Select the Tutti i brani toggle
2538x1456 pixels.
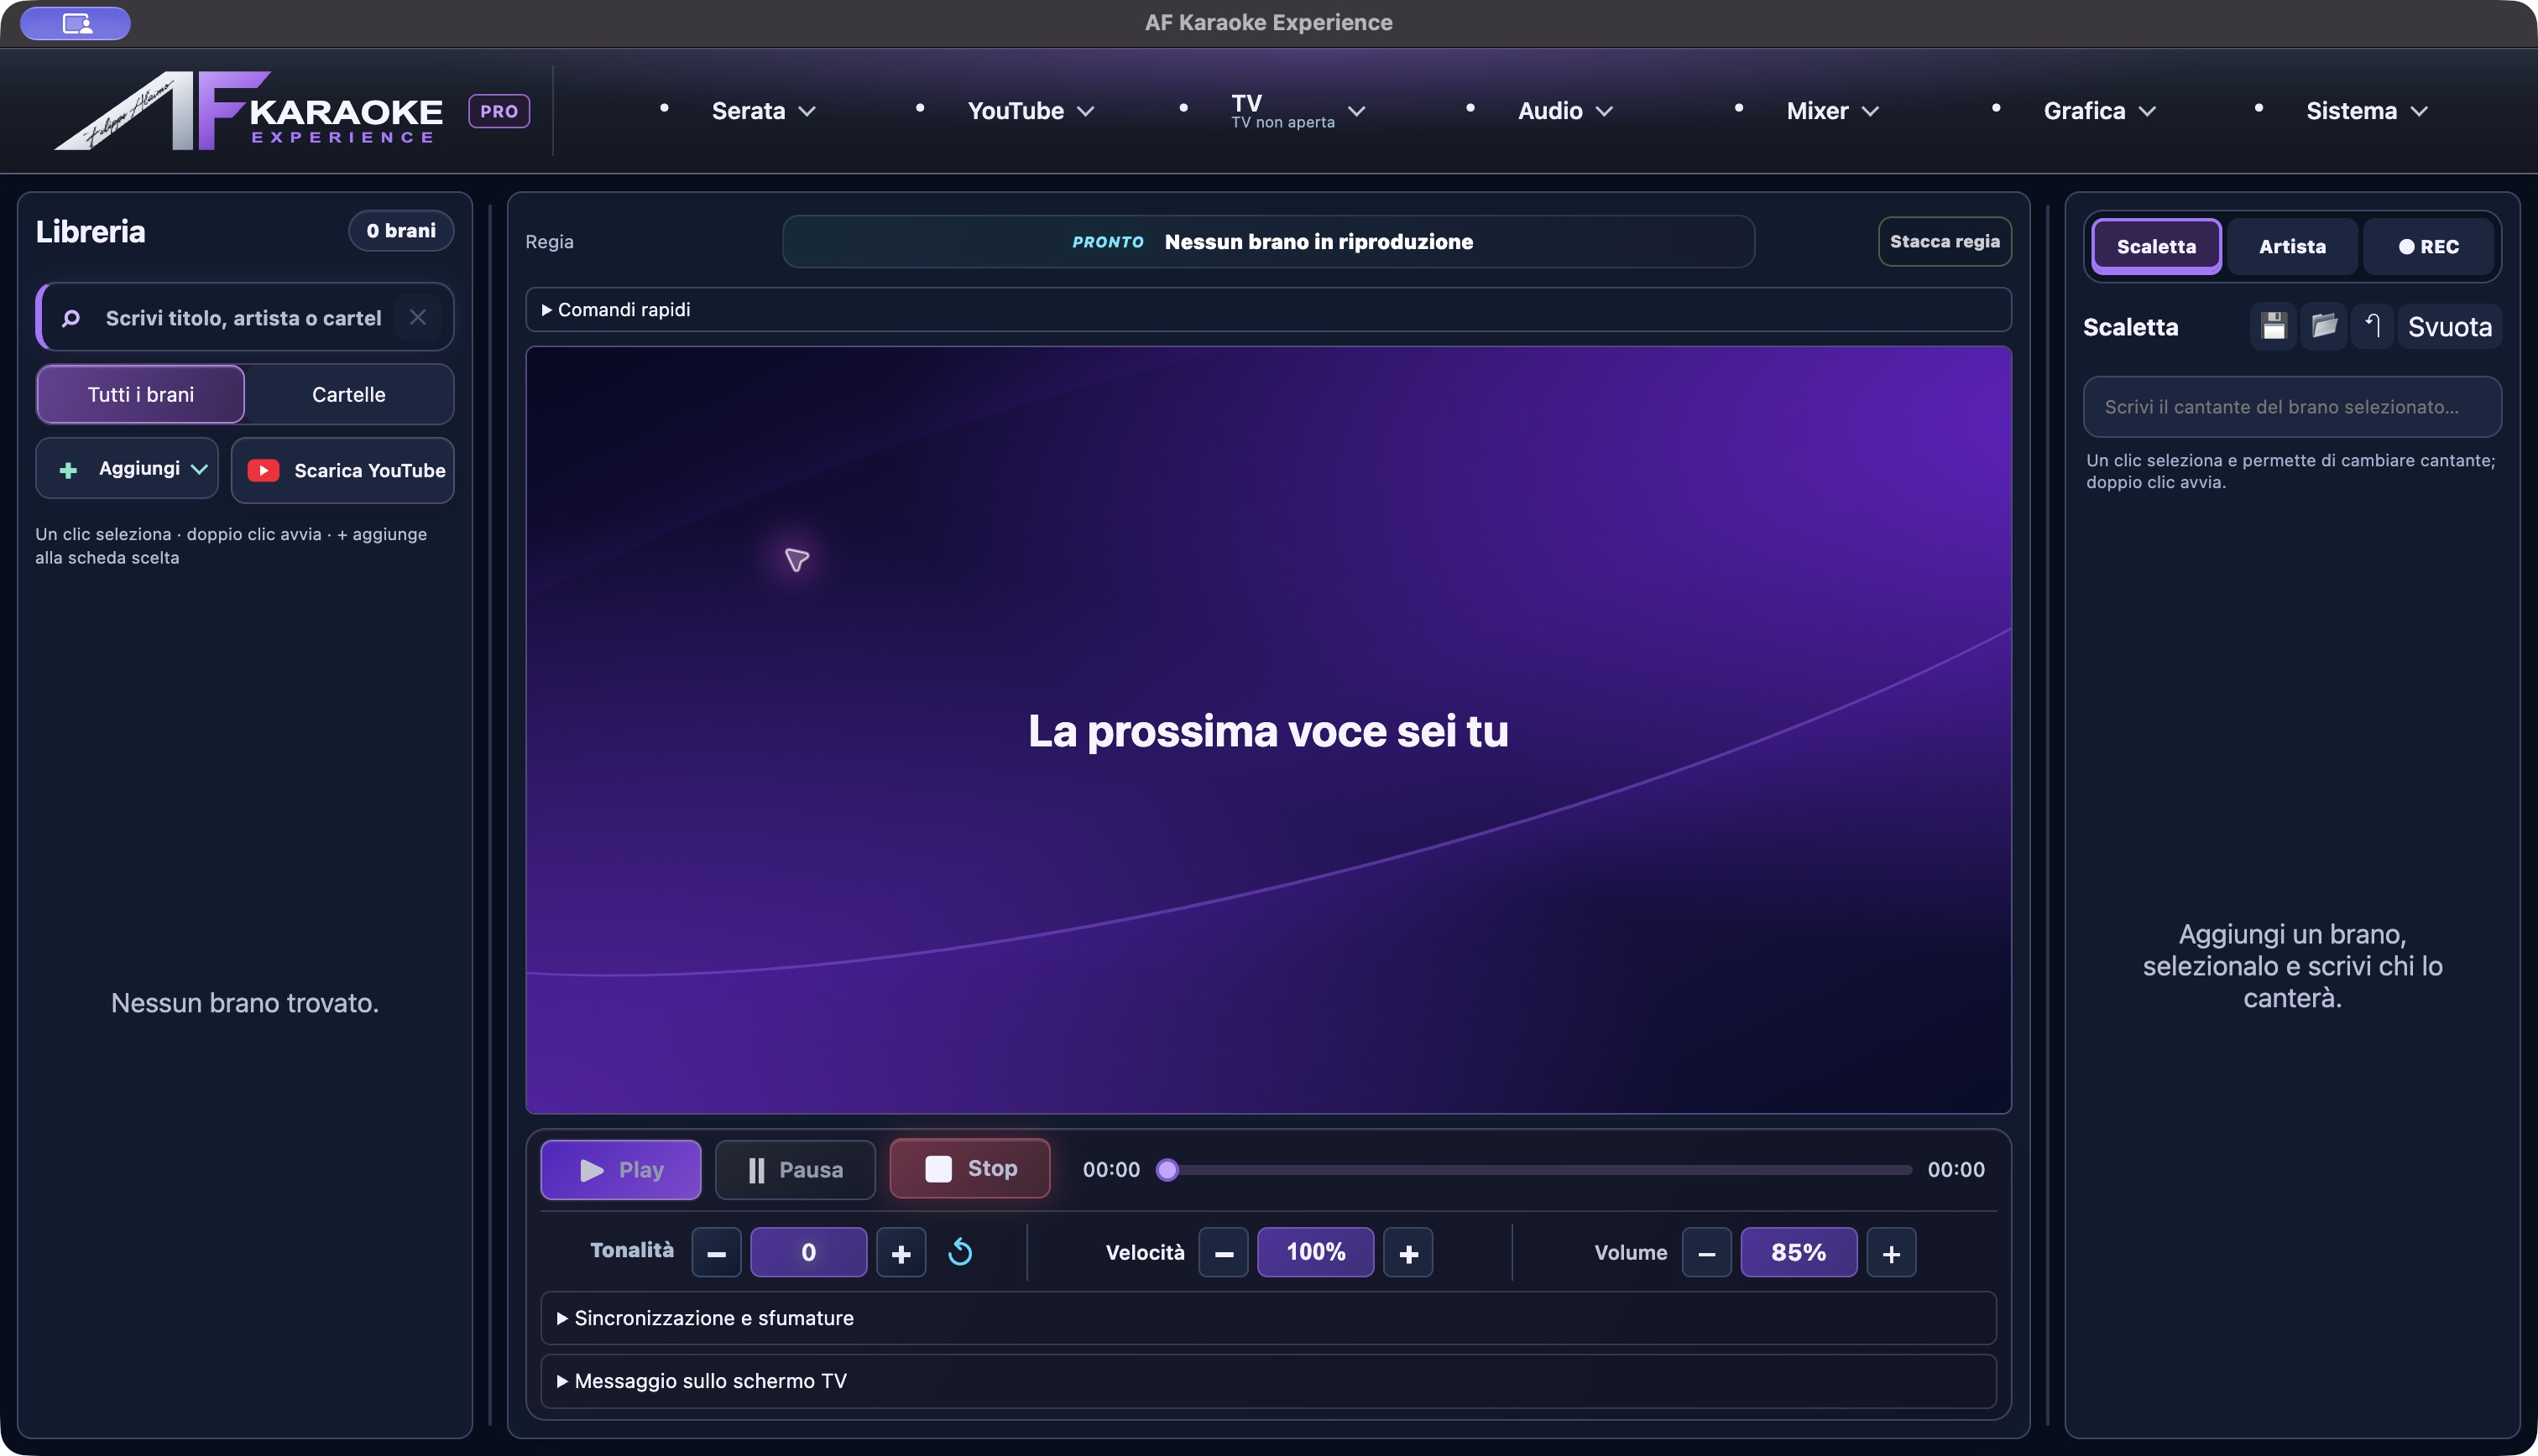141,394
